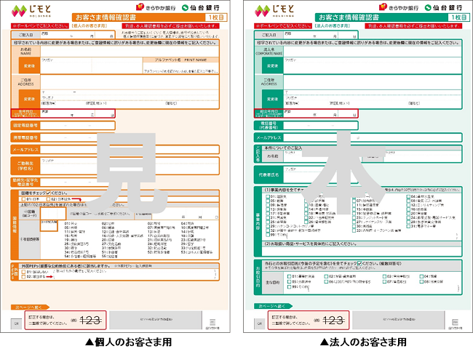Viewport: 473px width, 354px height.
Task: Check the 01:日本 nationality box
Action: tap(23, 199)
